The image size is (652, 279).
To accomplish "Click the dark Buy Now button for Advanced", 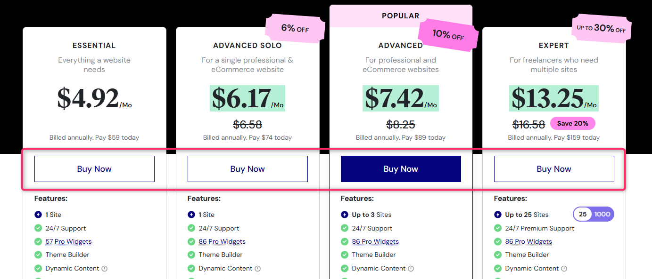I will tap(401, 169).
